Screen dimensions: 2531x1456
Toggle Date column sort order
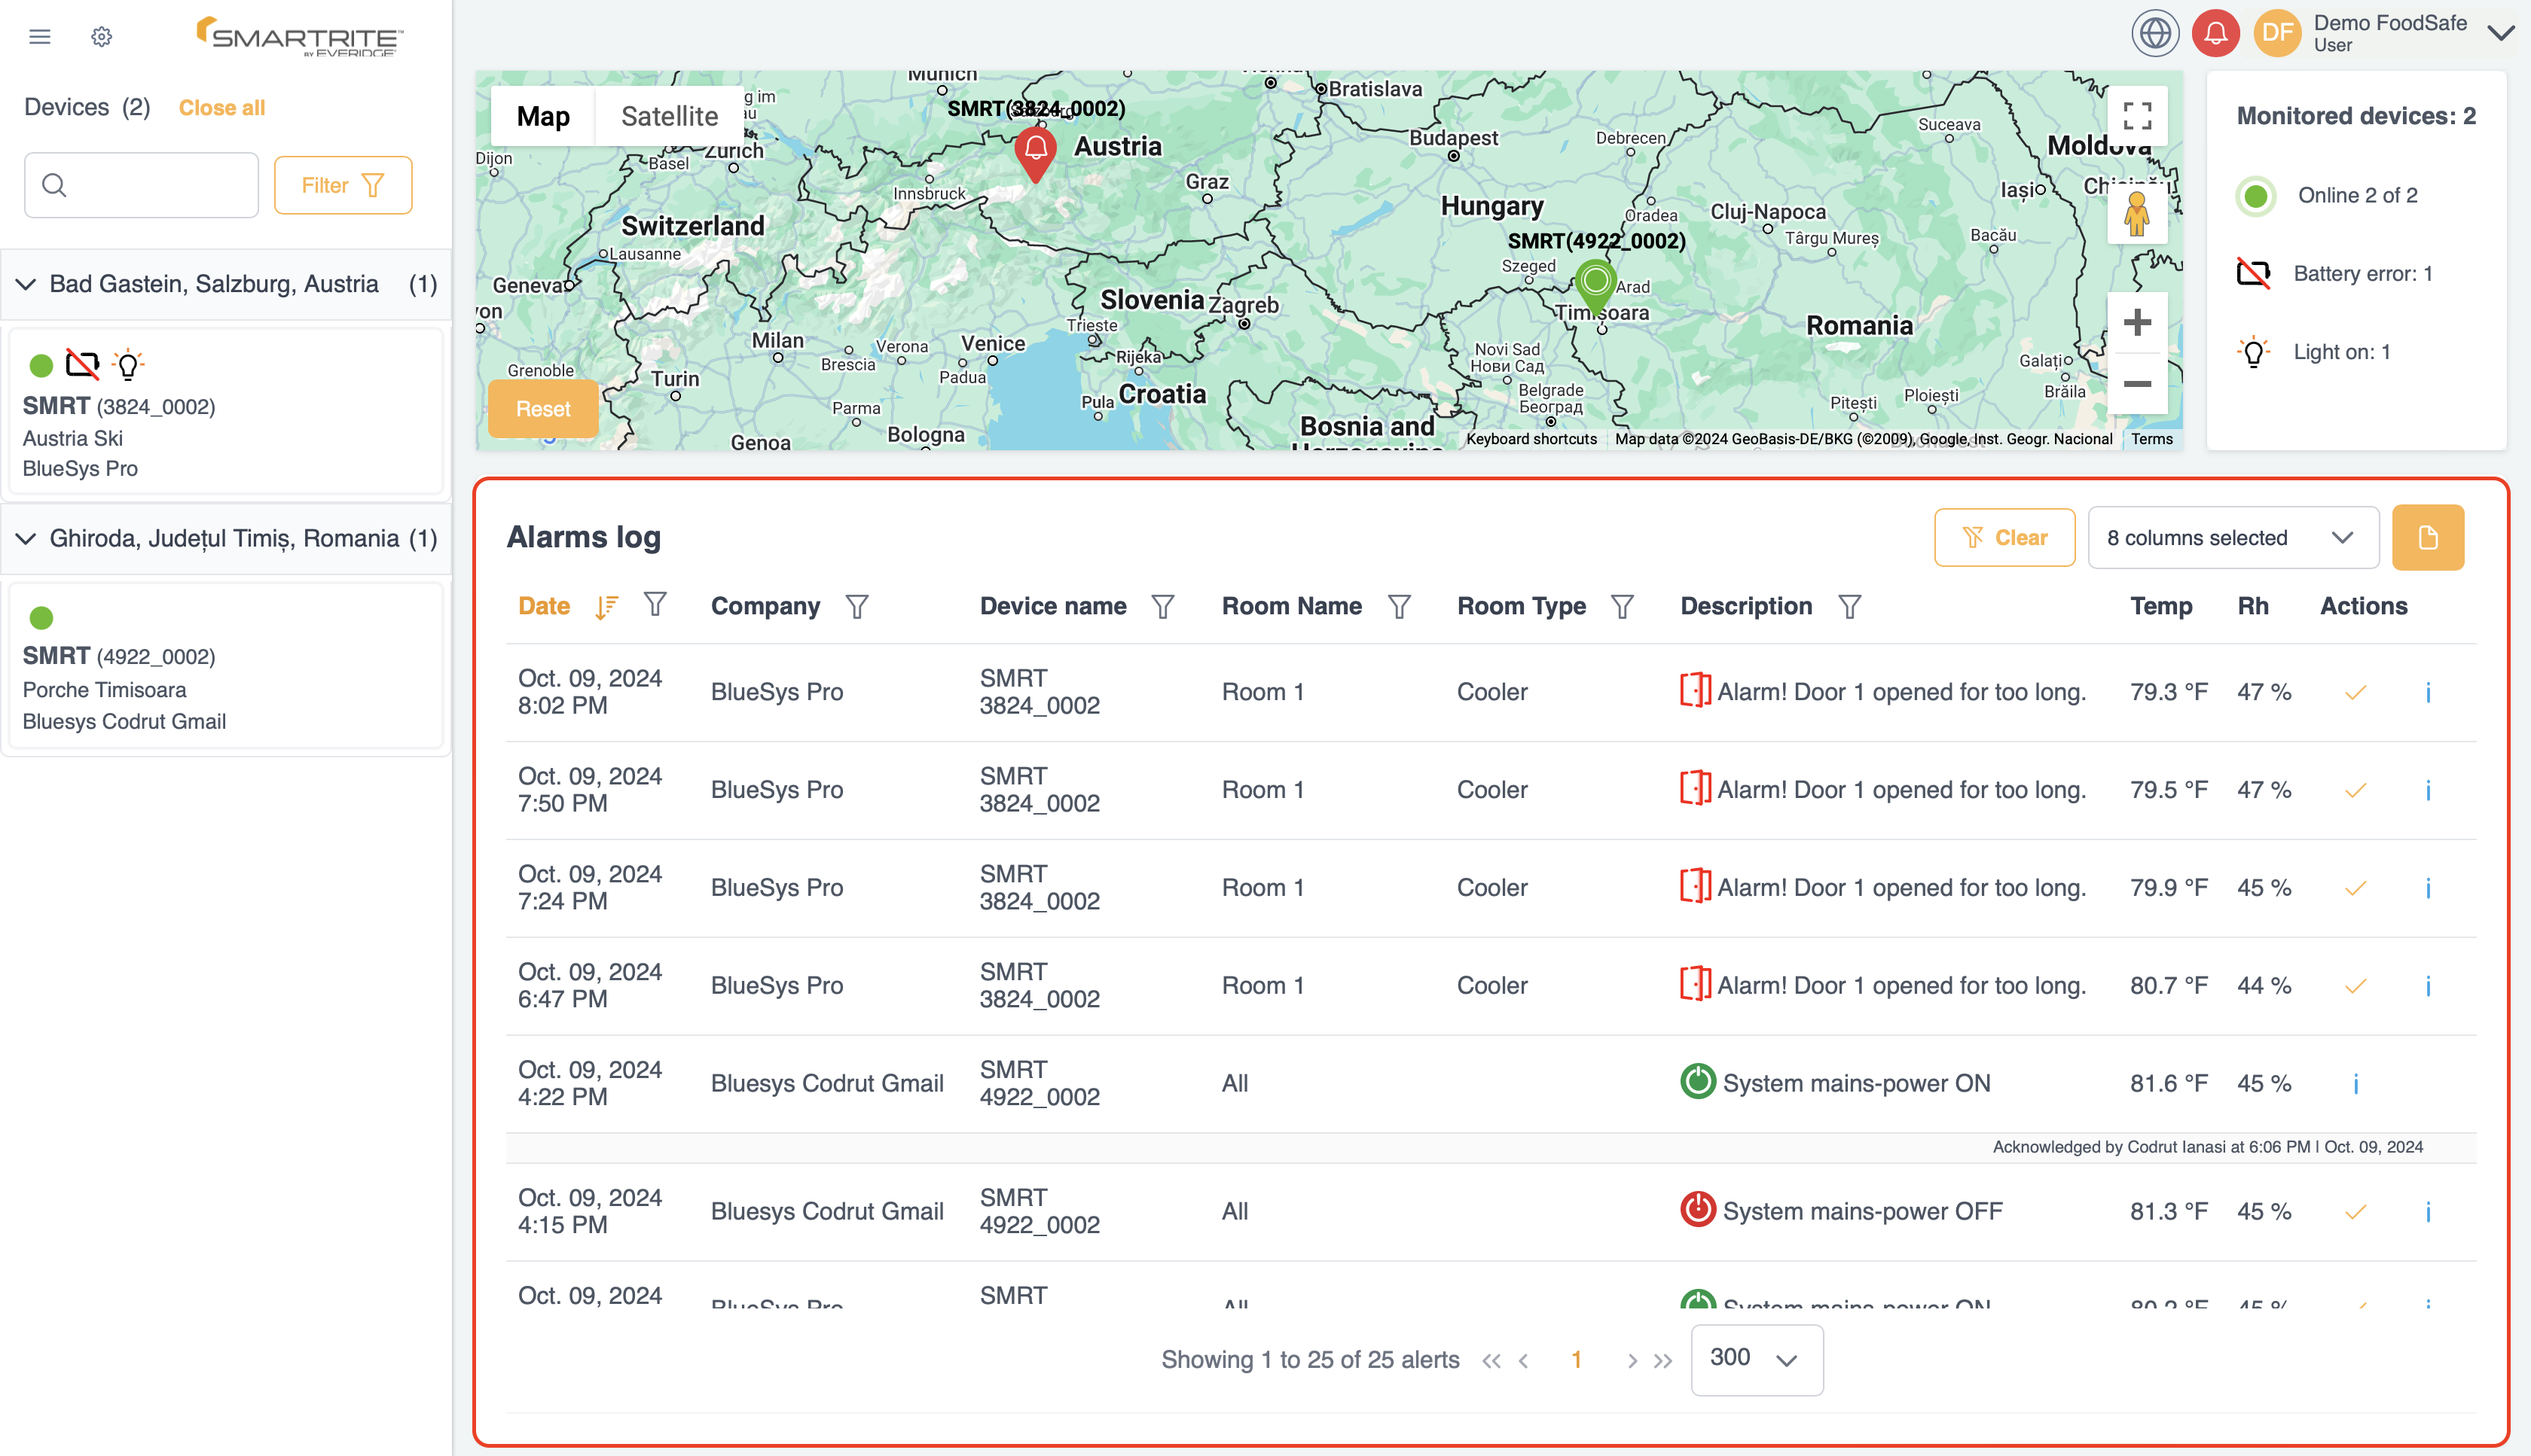point(606,607)
